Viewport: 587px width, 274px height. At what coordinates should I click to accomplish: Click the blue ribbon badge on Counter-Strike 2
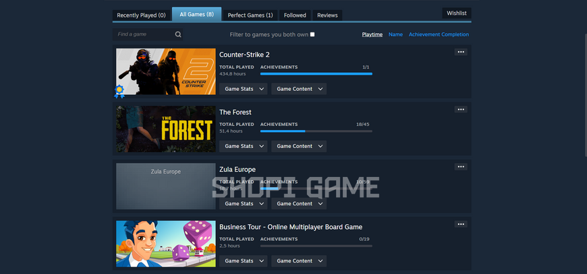[119, 91]
